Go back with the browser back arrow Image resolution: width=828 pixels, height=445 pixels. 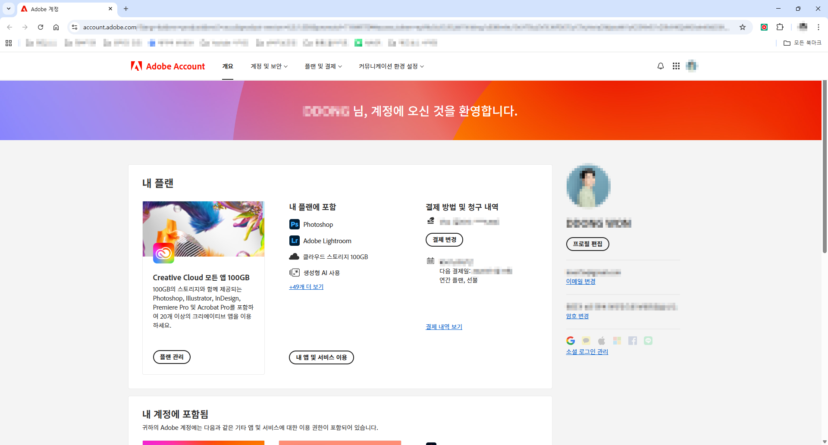coord(9,27)
